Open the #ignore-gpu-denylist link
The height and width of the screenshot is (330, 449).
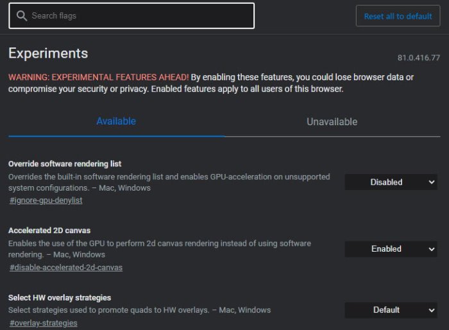tap(46, 200)
